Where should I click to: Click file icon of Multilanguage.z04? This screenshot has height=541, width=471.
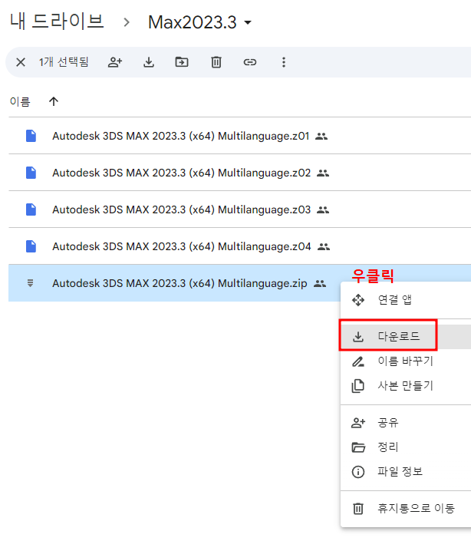31,246
